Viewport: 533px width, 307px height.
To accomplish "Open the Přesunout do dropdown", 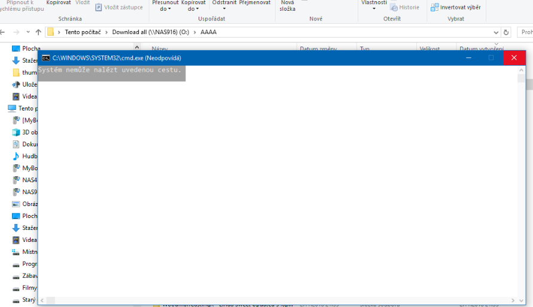I will pos(165,7).
